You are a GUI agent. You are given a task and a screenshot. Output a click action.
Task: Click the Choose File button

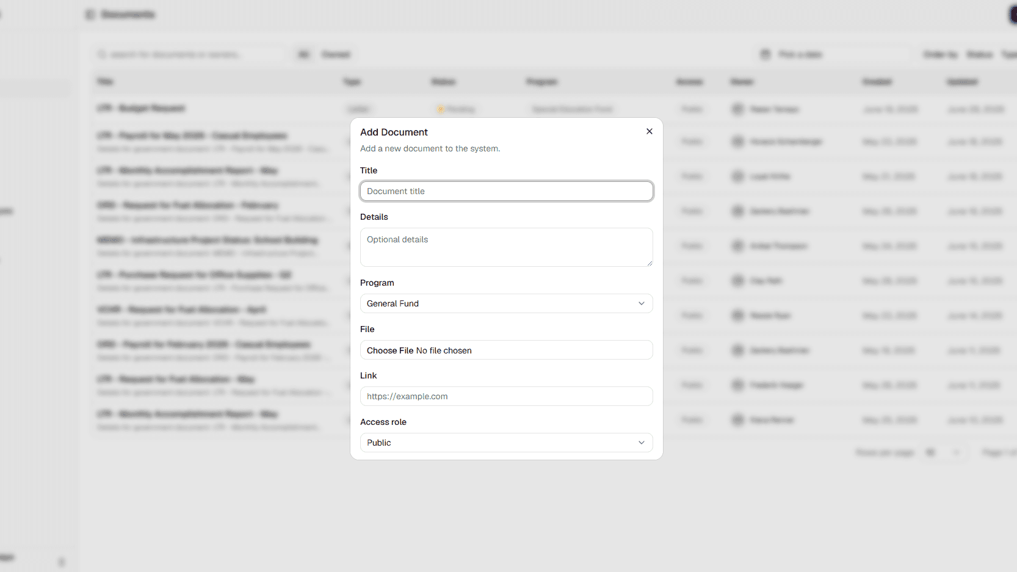[x=390, y=350]
